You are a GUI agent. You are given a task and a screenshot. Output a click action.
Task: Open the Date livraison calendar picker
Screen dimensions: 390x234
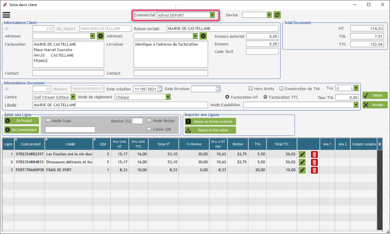(x=218, y=89)
